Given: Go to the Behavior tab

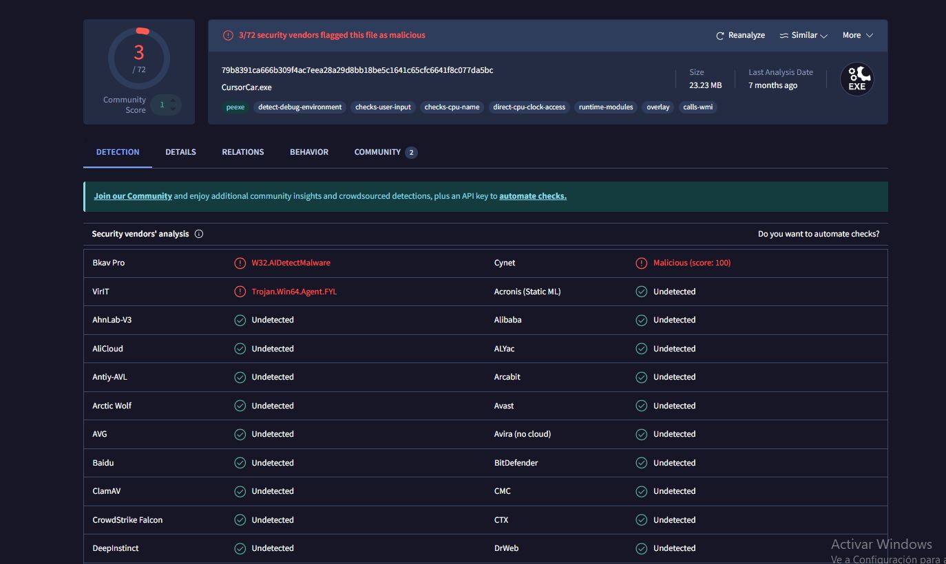Looking at the screenshot, I should (x=309, y=152).
